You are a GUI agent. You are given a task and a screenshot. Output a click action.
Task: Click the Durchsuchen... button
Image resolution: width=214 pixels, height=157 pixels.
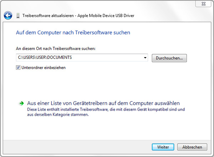click(169, 58)
